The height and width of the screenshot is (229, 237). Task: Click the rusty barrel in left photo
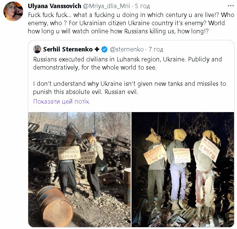54,205
